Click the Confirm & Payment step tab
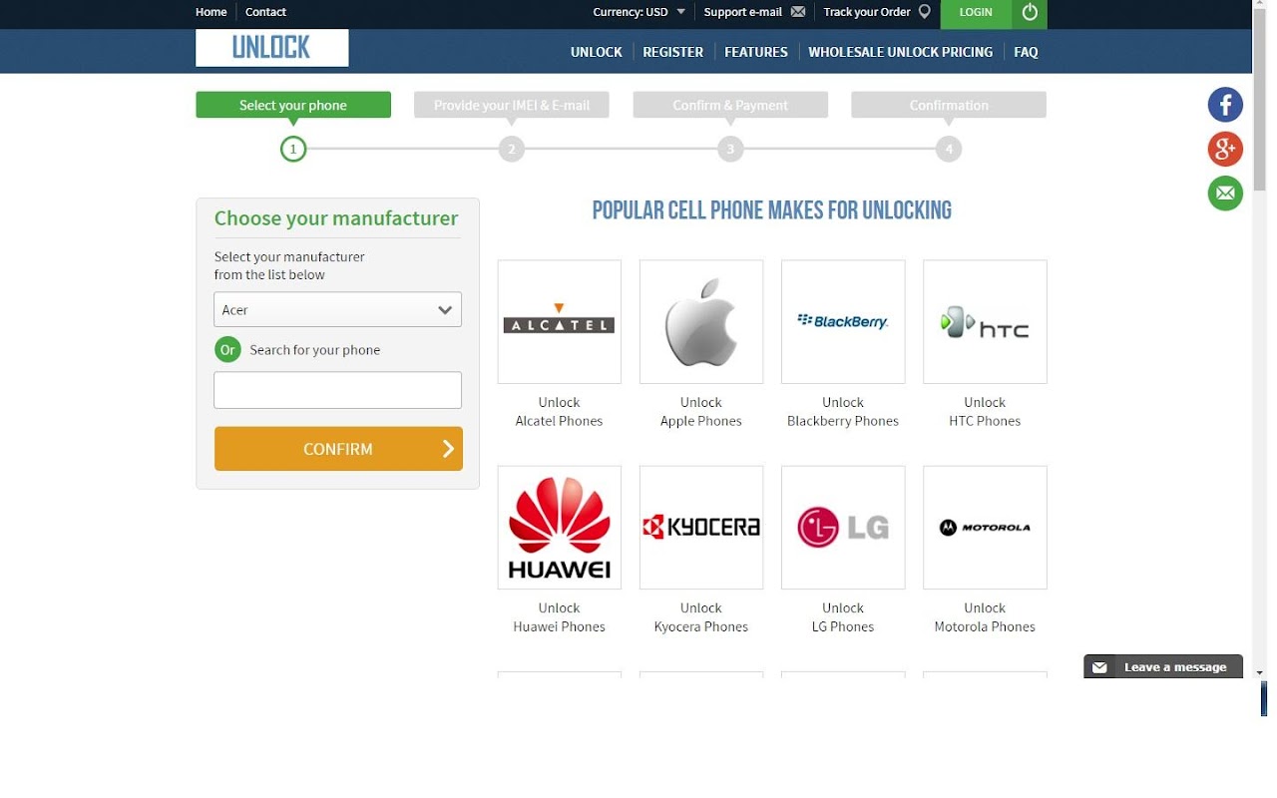The image size is (1277, 798). tap(730, 105)
